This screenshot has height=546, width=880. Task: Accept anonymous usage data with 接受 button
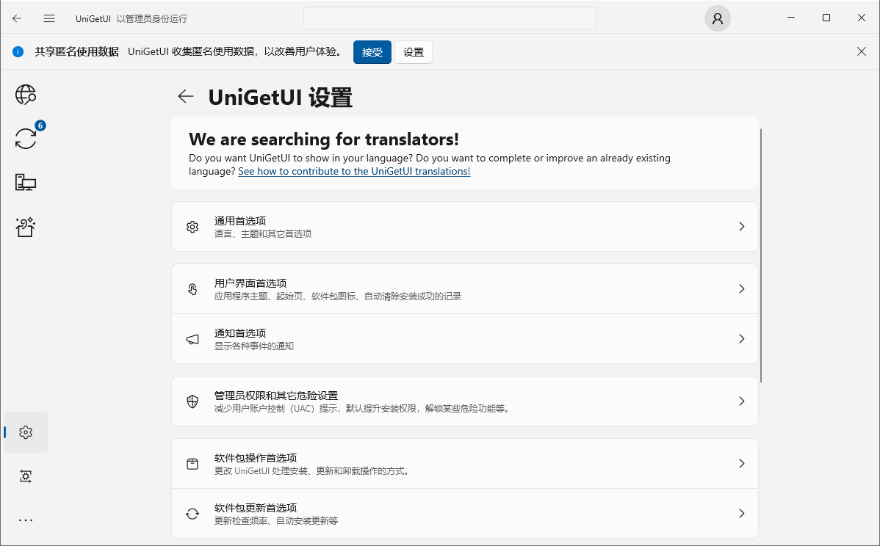click(372, 51)
